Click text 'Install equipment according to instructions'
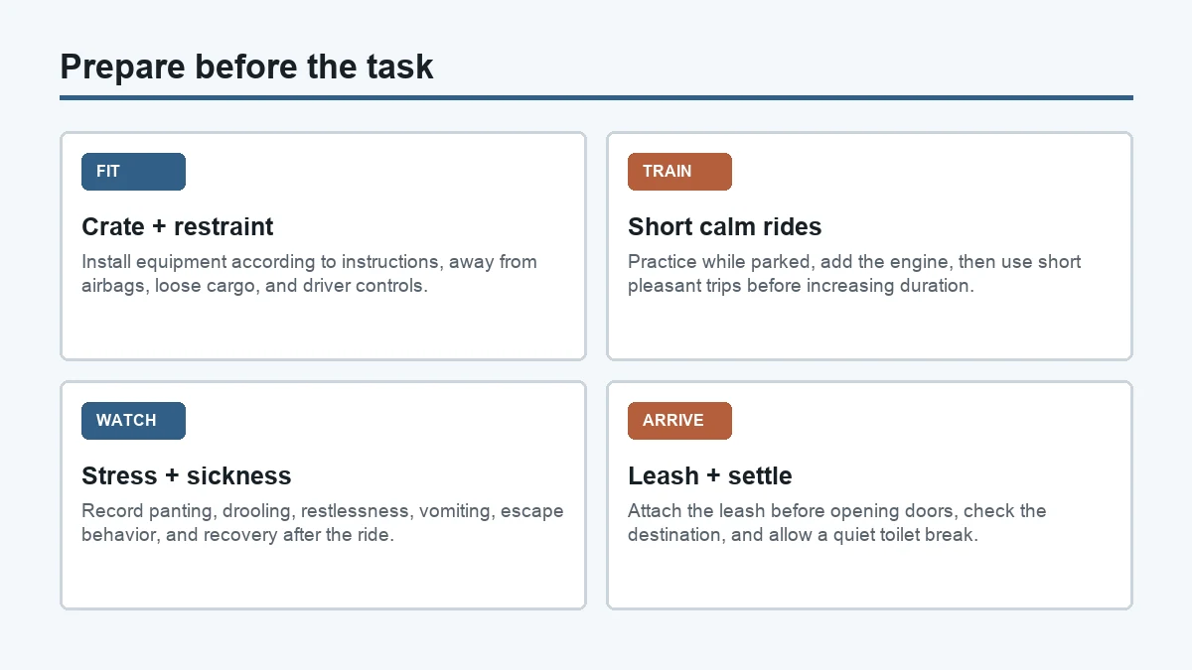The image size is (1192, 670). [262, 262]
